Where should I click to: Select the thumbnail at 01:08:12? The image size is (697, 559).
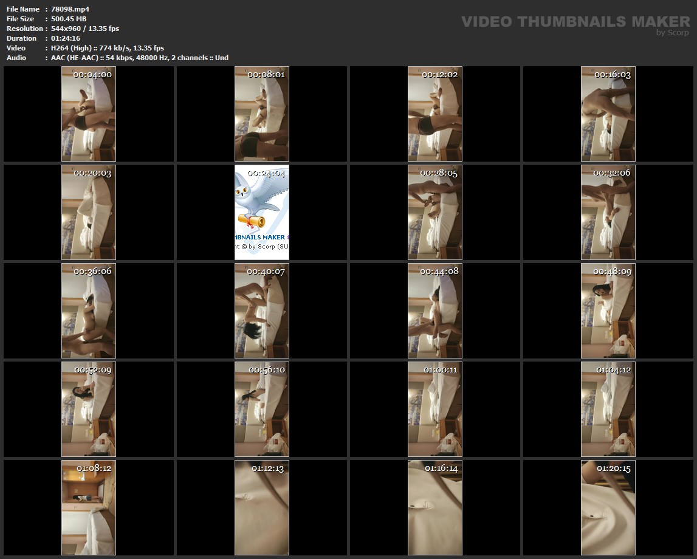click(x=89, y=507)
